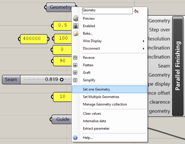This screenshot has height=144, width=185.
Task: Open the Help... menu entry
Action: pos(110,138)
